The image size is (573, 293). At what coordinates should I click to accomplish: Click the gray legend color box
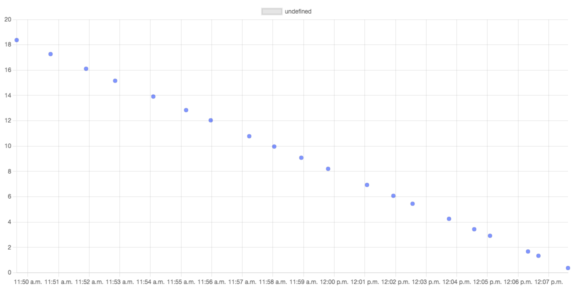pyautogui.click(x=272, y=11)
